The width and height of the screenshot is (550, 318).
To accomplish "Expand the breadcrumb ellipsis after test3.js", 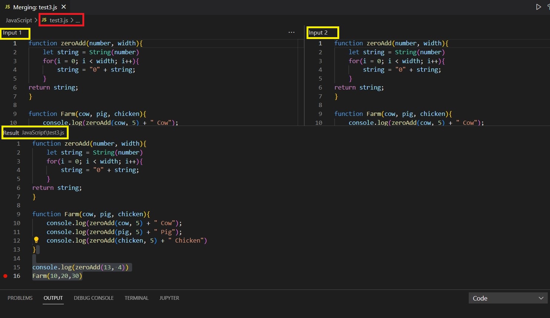I will (78, 20).
